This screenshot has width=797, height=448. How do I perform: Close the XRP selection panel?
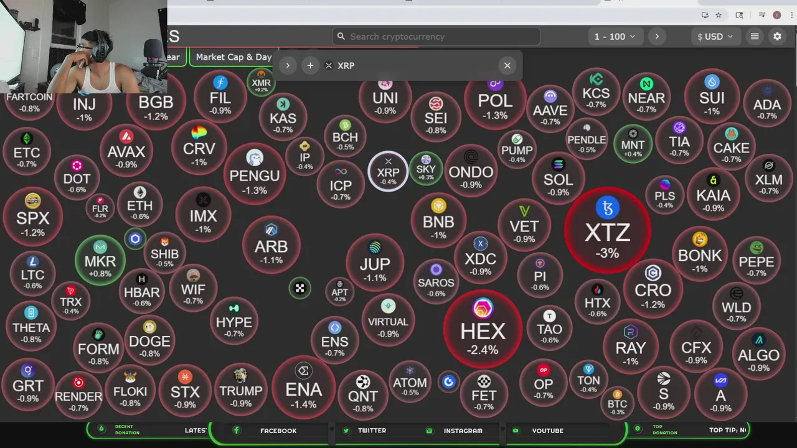click(507, 65)
